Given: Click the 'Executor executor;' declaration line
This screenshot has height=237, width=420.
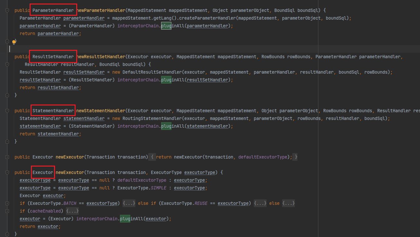Looking at the screenshot, I should (43, 196).
